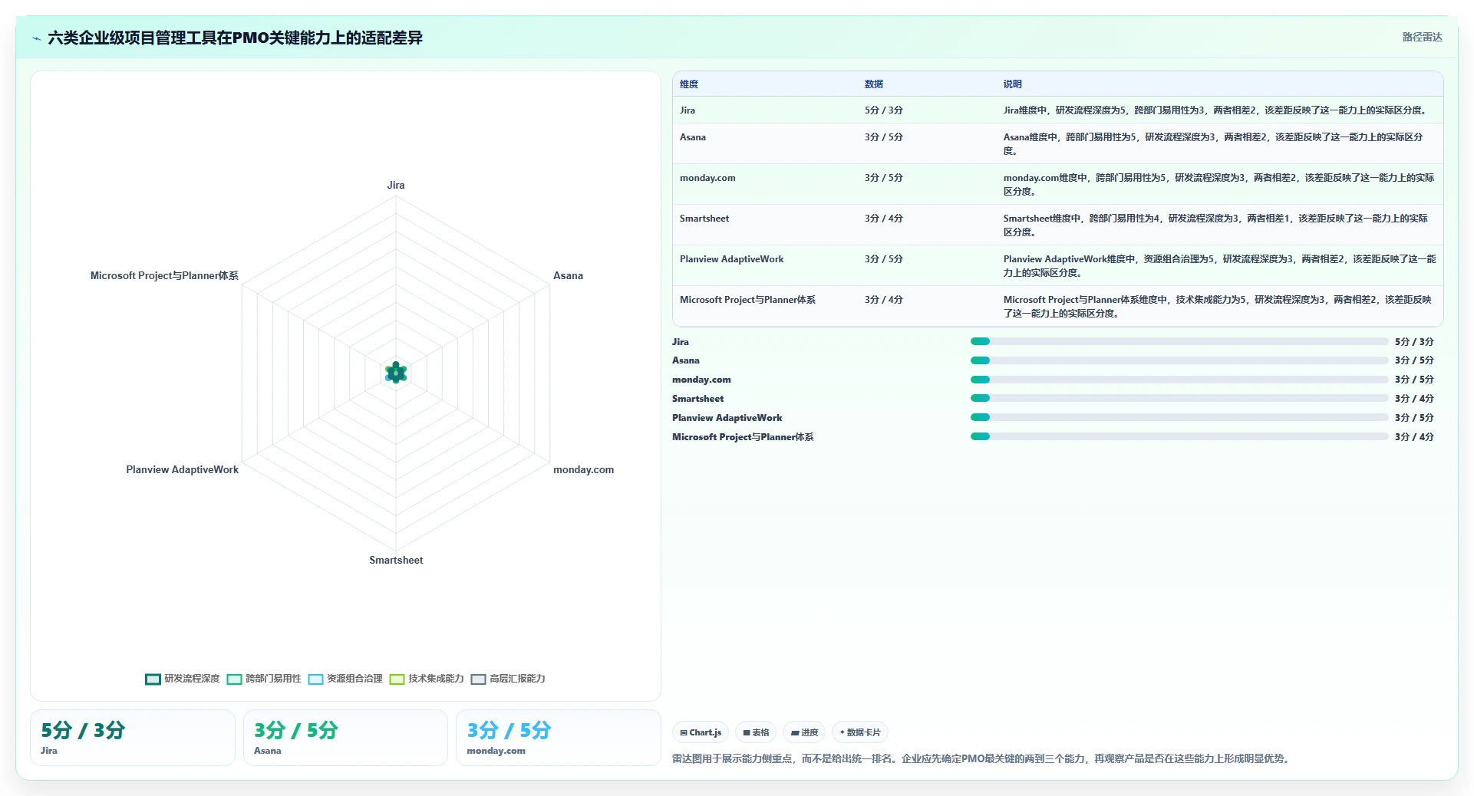Screen dimensions: 1474x796
Task: Click the 5分 / 3分 table cell for Jira
Action: click(884, 110)
